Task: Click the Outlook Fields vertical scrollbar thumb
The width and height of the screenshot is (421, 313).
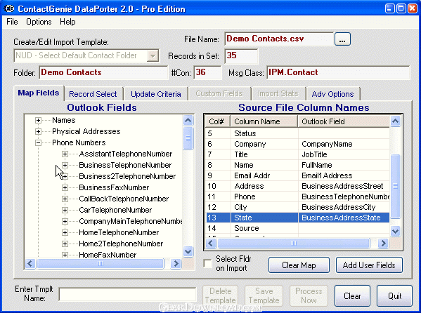Action: click(188, 138)
